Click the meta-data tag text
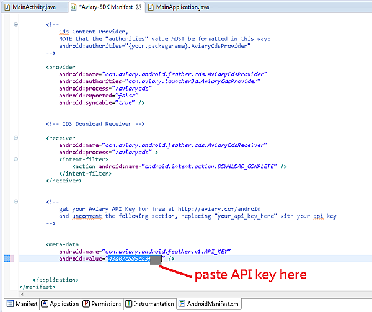 pos(62,244)
